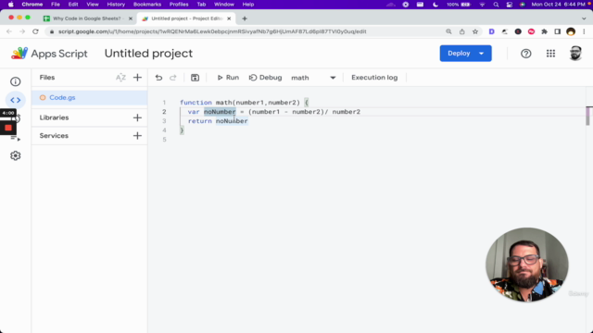Open the File menu

(56, 5)
